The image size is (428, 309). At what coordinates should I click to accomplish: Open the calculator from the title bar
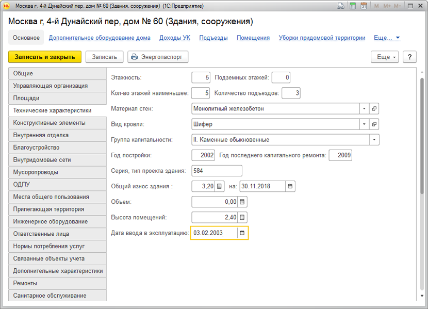click(353, 6)
